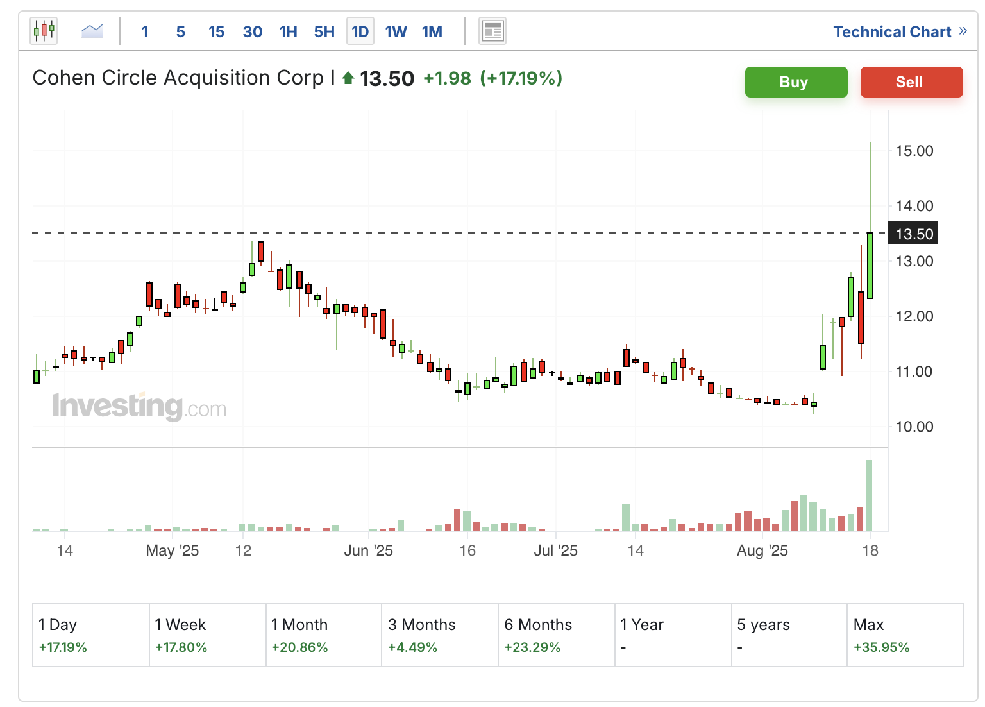Open the news overlay icon in toolbar

492,31
